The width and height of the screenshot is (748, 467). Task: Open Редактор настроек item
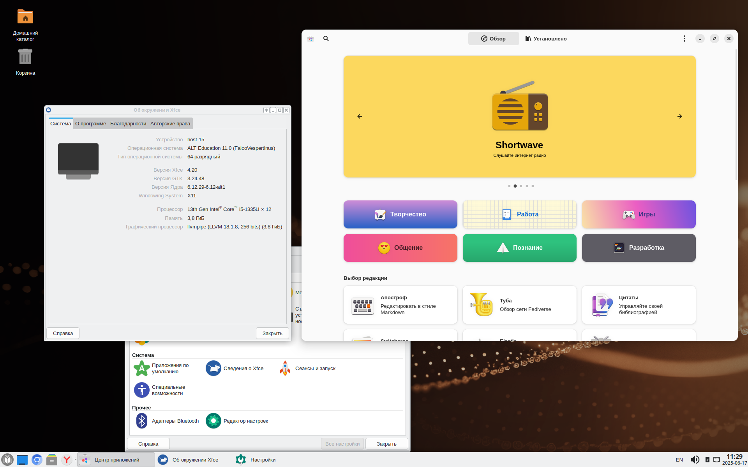(237, 421)
